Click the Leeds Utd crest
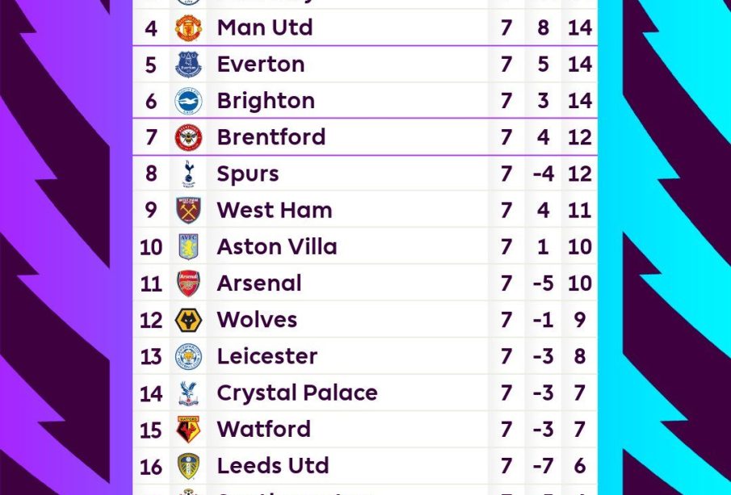731x495 pixels. pos(188,466)
